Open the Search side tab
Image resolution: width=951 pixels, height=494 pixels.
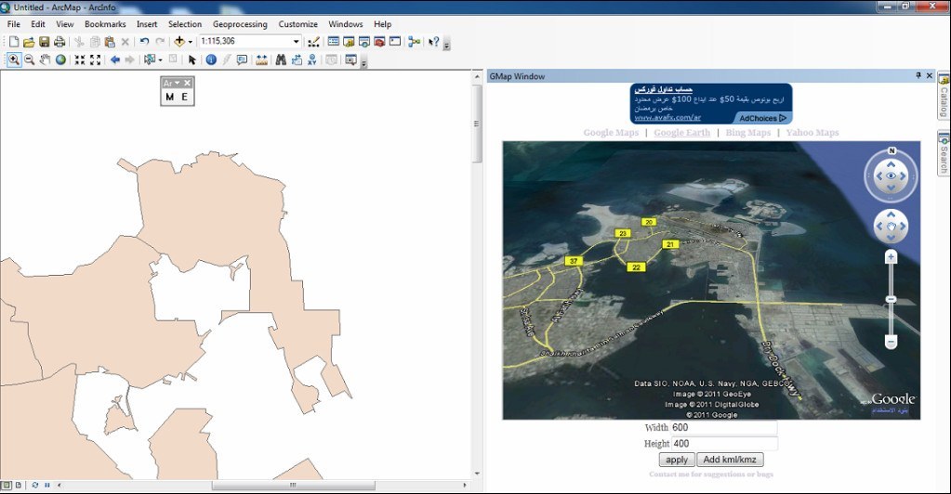click(x=944, y=152)
